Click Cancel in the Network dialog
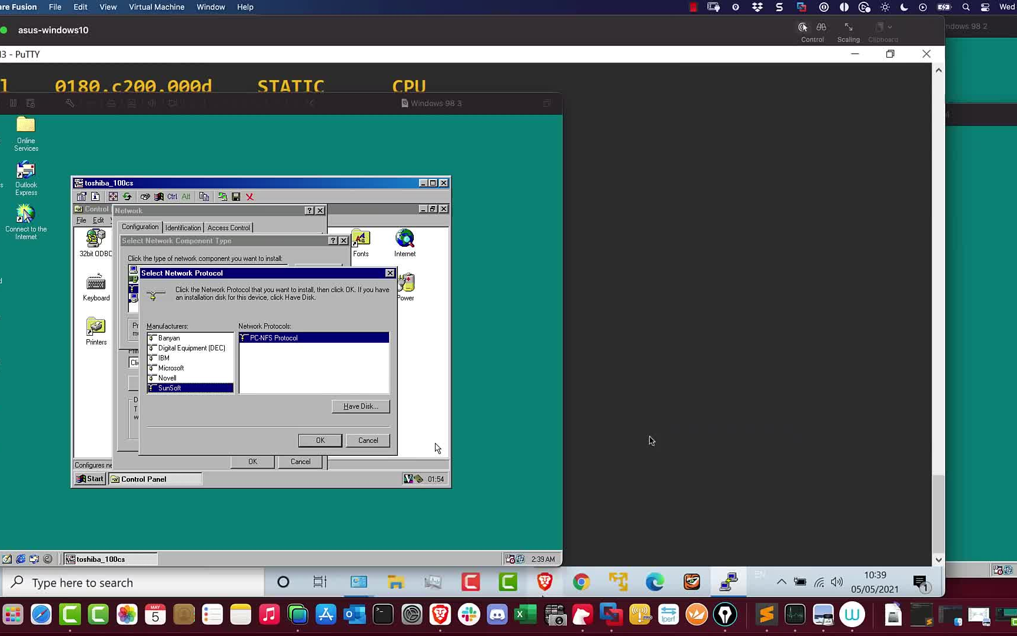1017x636 pixels. pyautogui.click(x=301, y=462)
